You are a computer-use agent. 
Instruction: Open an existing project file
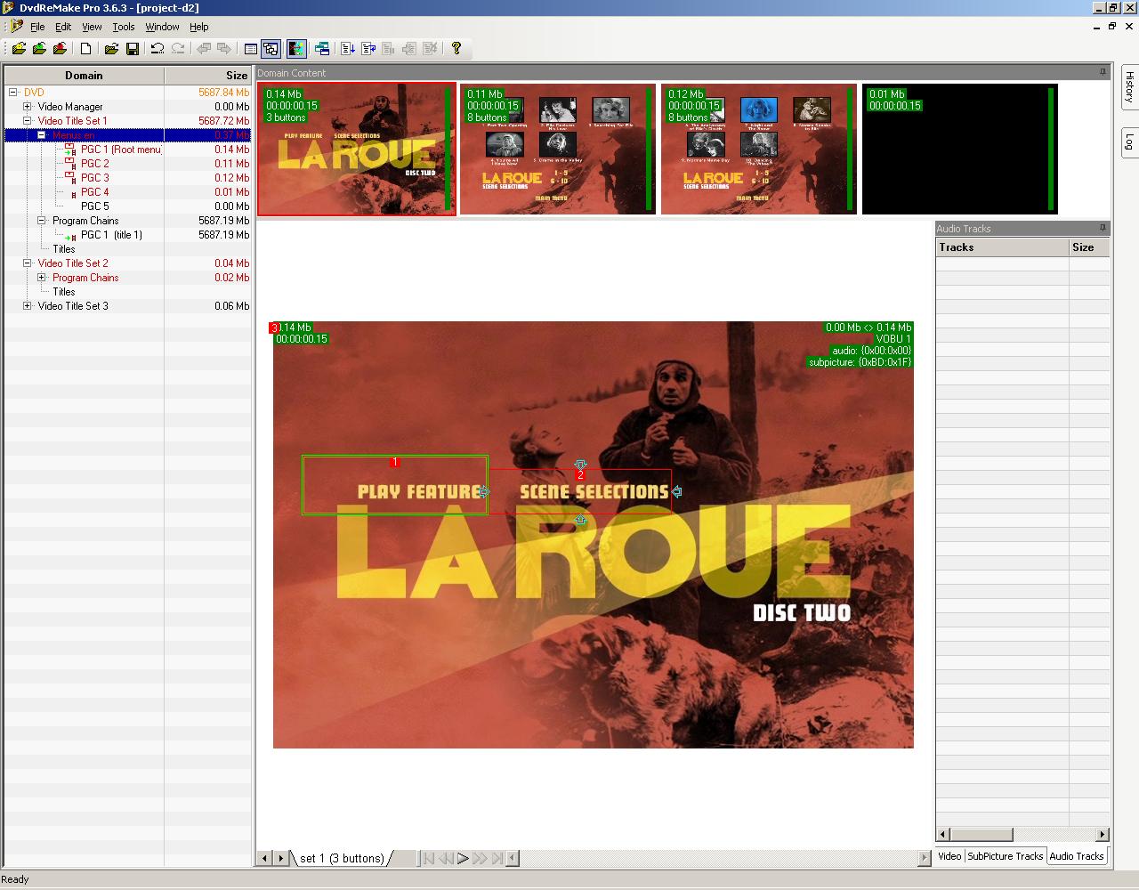tap(111, 49)
